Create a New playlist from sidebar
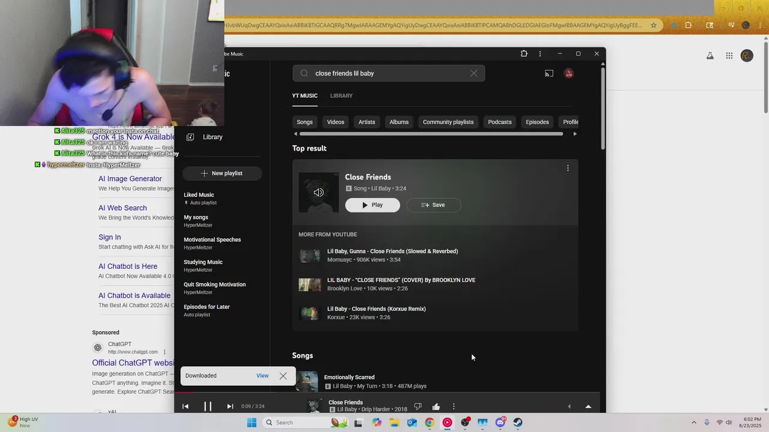 pos(222,173)
